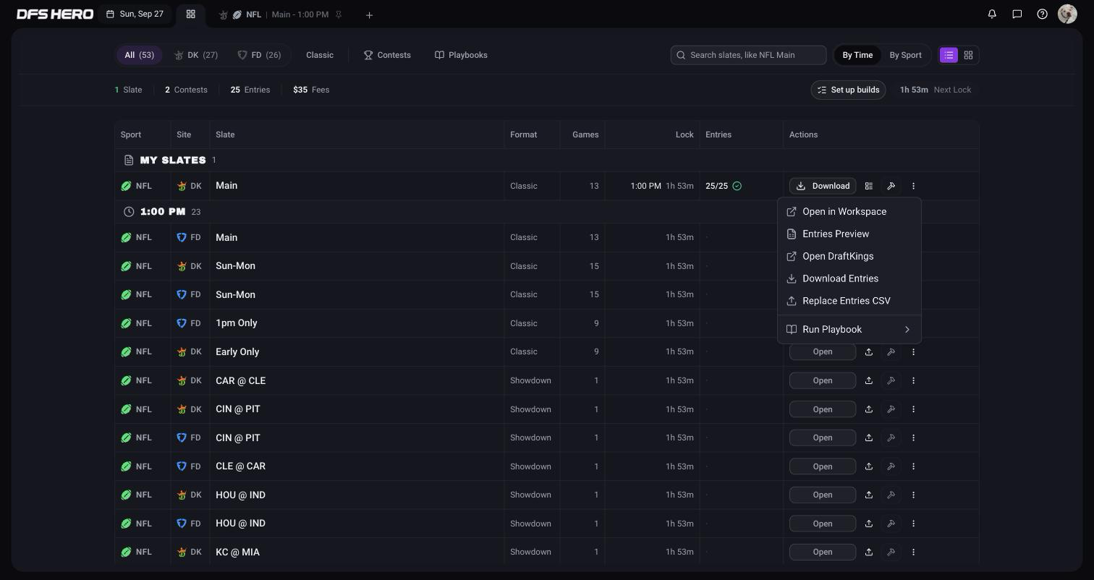Close the three-dot menu on DK Main slate
Image resolution: width=1094 pixels, height=580 pixels.
(913, 186)
